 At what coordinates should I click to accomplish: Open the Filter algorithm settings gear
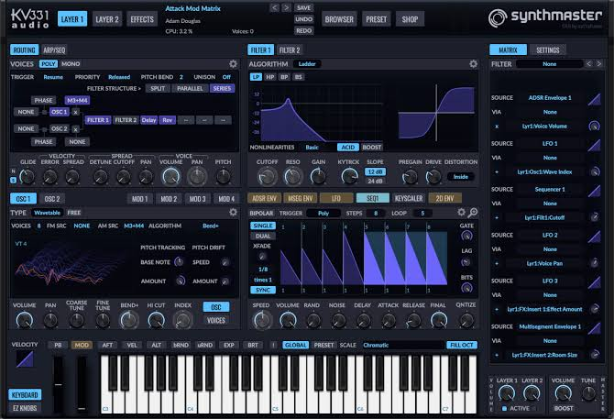[x=473, y=64]
